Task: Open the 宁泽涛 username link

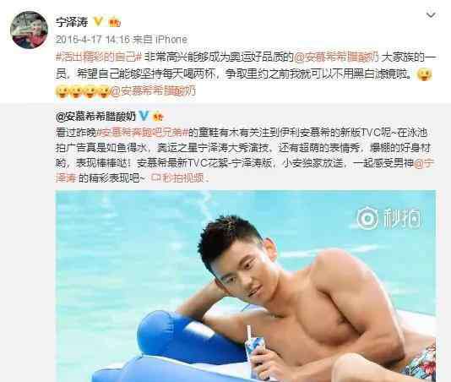Action: (x=72, y=22)
